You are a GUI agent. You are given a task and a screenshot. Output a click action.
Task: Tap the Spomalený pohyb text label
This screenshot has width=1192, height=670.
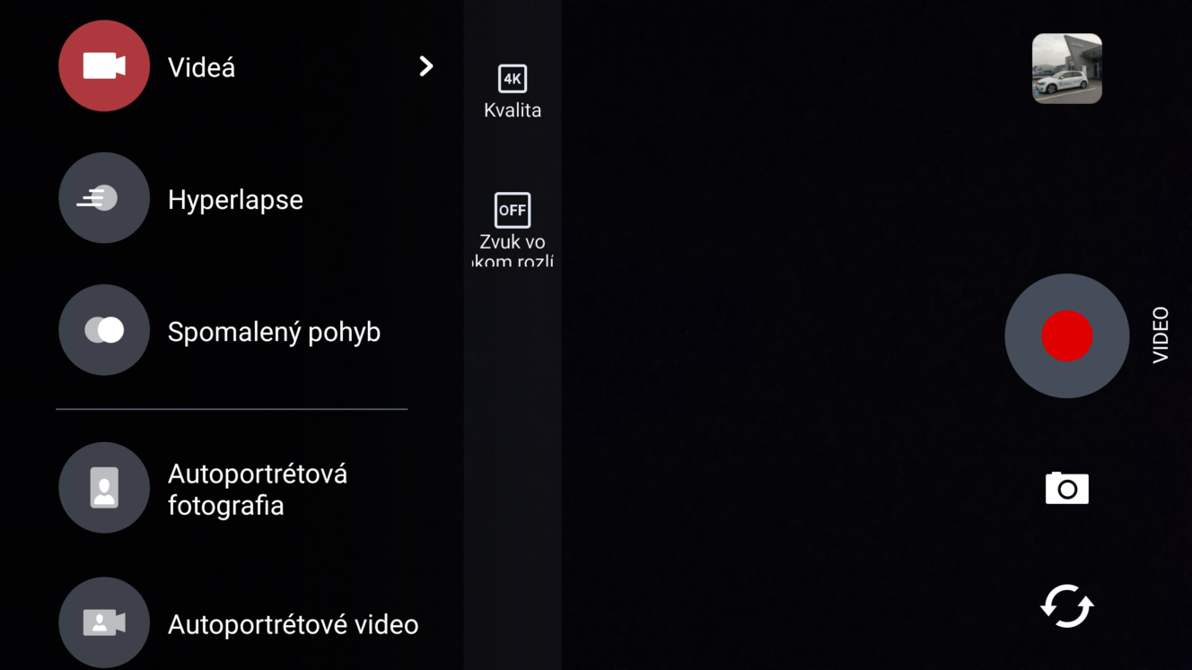(x=274, y=332)
